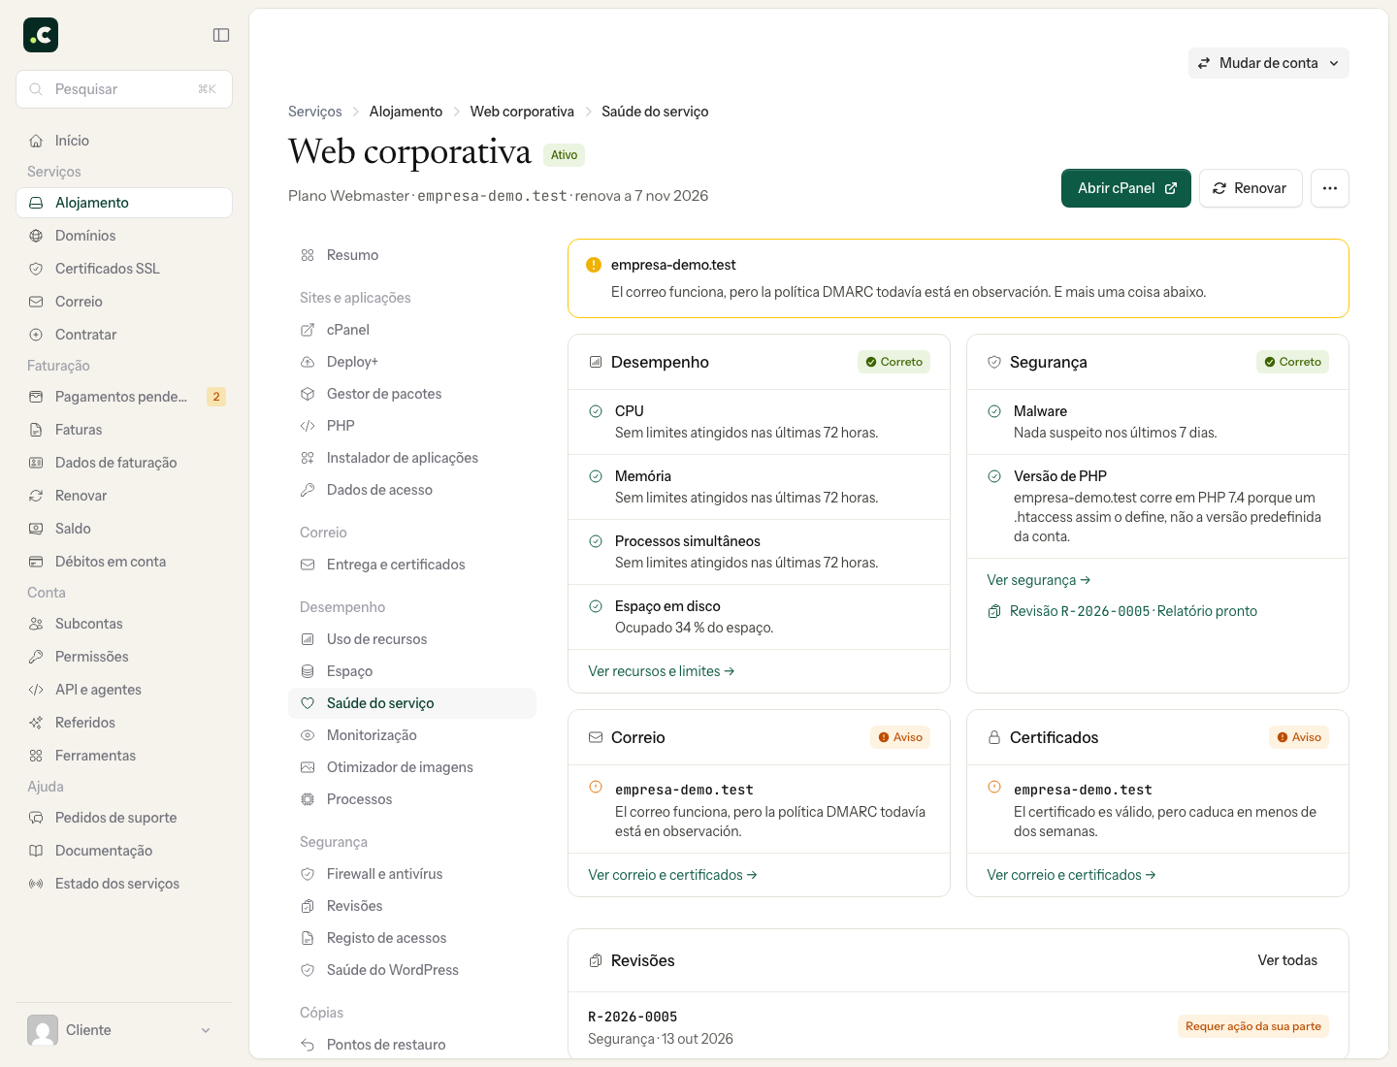Image resolution: width=1397 pixels, height=1067 pixels.
Task: Go to Uso de recursos
Action: (412, 639)
